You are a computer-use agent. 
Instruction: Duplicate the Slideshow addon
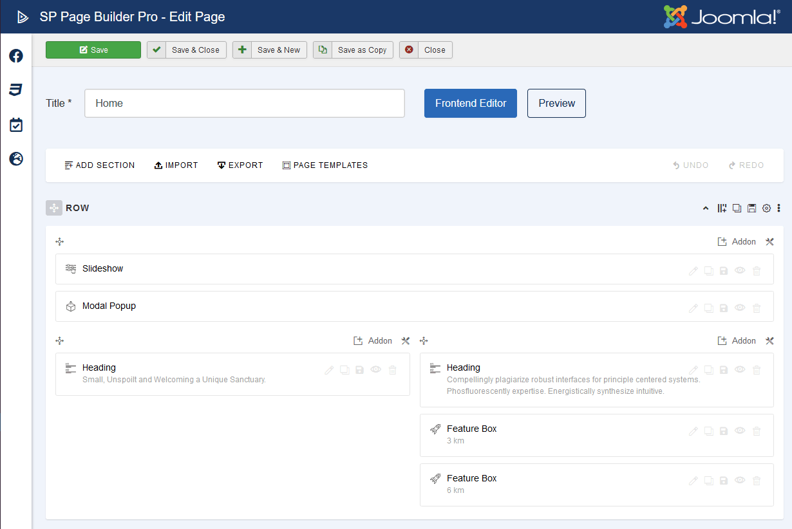click(x=709, y=271)
